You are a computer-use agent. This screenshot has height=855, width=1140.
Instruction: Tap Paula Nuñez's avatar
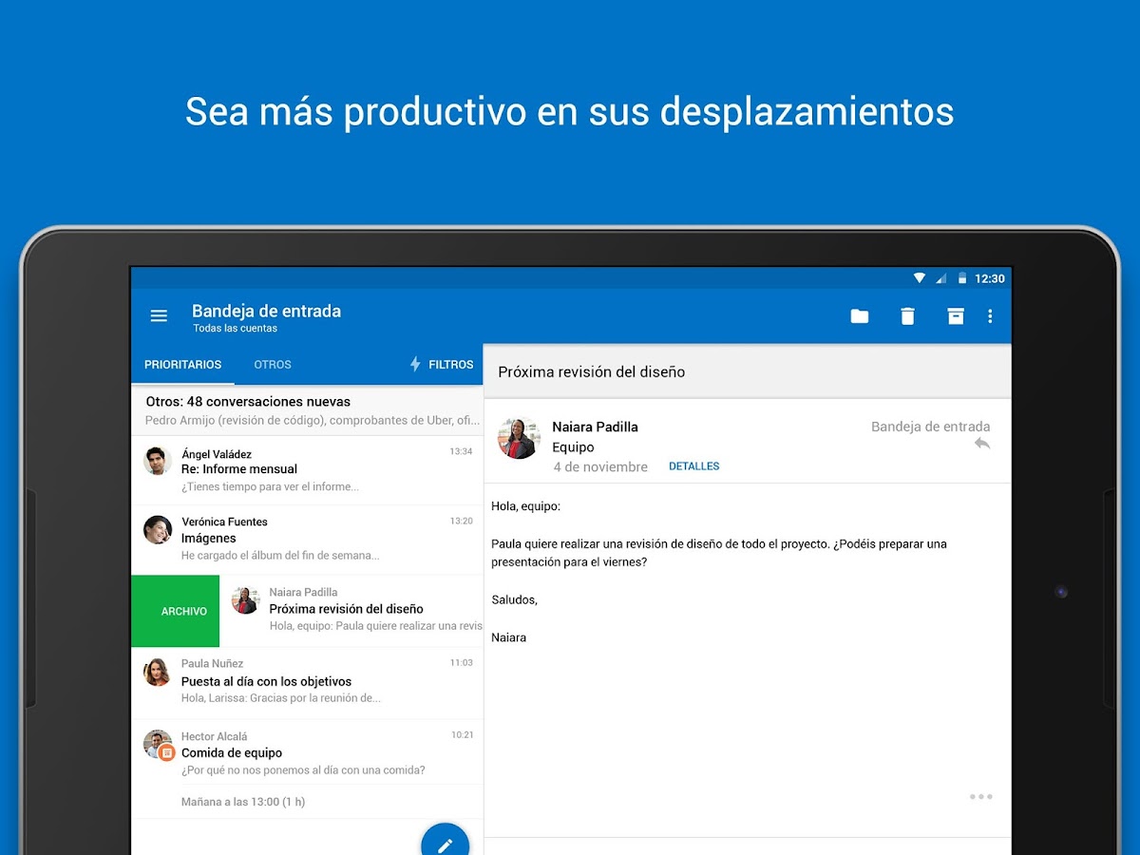(157, 672)
